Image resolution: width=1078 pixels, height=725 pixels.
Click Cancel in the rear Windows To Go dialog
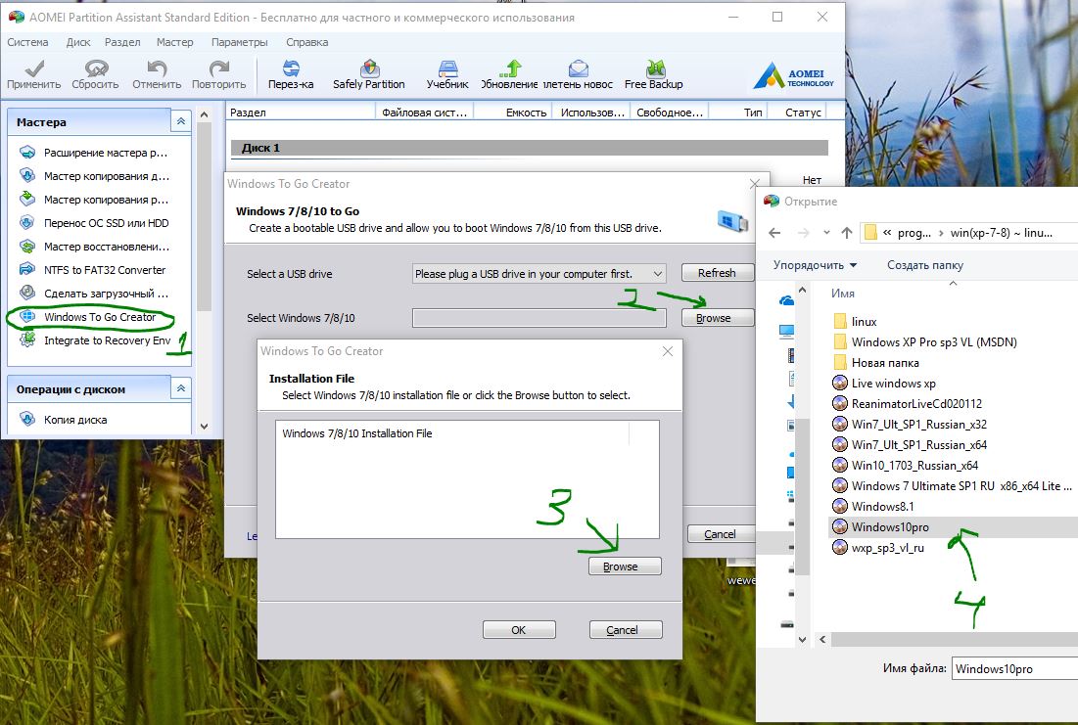pos(721,534)
